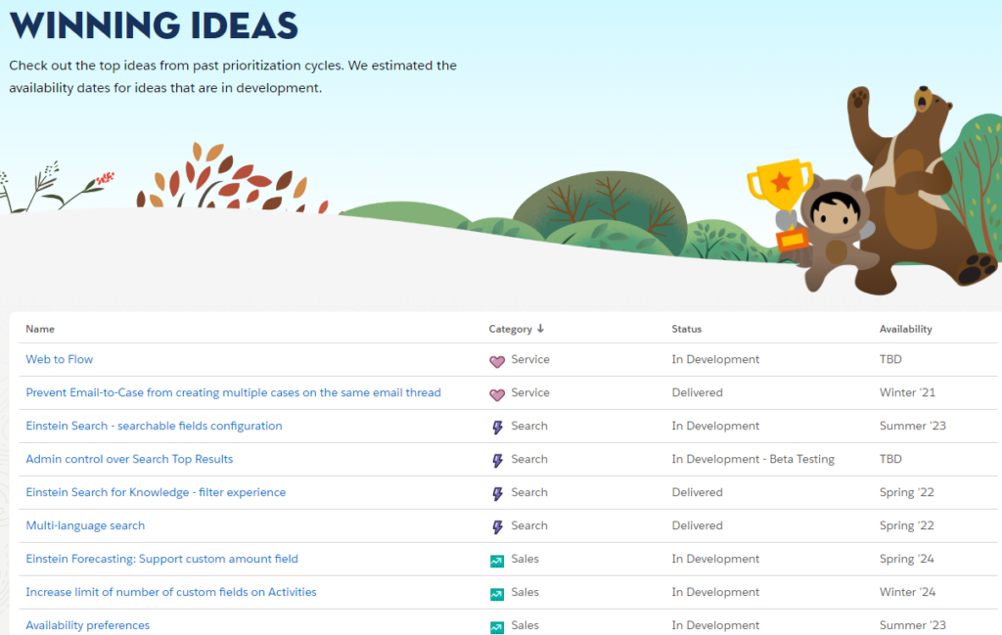Sort ideas by the Availability column header
Viewport: 1002px width, 635px height.
click(x=905, y=329)
